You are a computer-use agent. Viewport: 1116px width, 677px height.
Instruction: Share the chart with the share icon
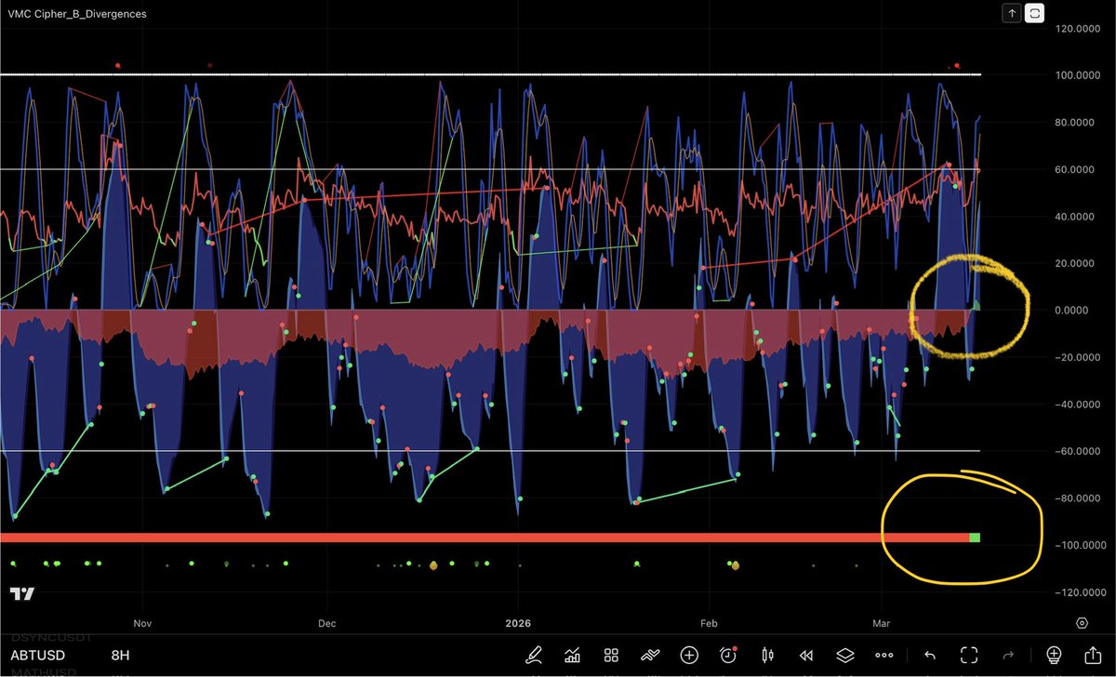pyautogui.click(x=1093, y=655)
